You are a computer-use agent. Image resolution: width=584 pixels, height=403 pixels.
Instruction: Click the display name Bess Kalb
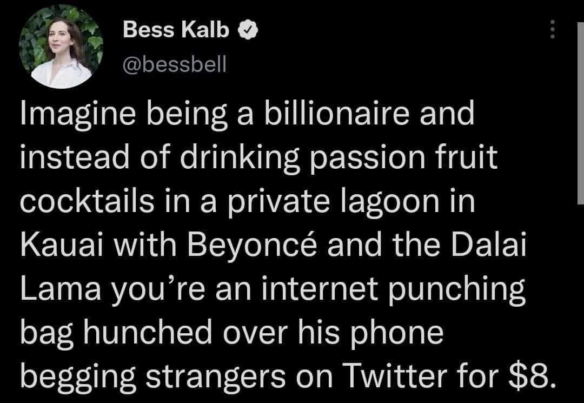coord(176,30)
